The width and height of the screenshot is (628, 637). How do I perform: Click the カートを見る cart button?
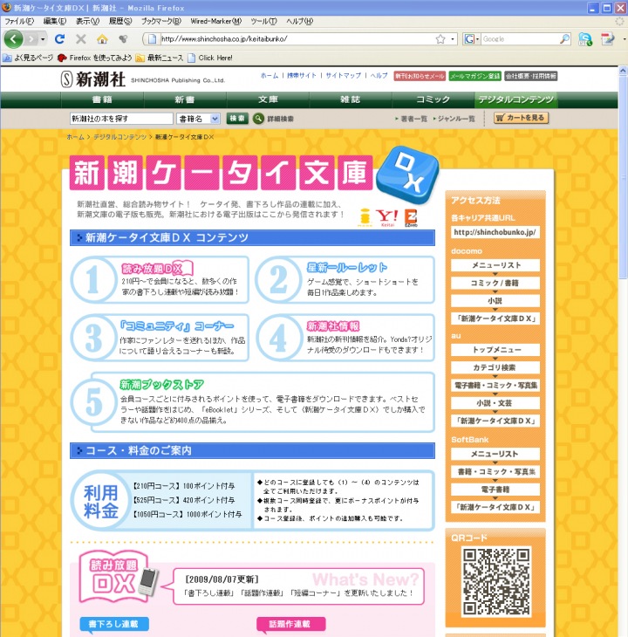pos(522,118)
